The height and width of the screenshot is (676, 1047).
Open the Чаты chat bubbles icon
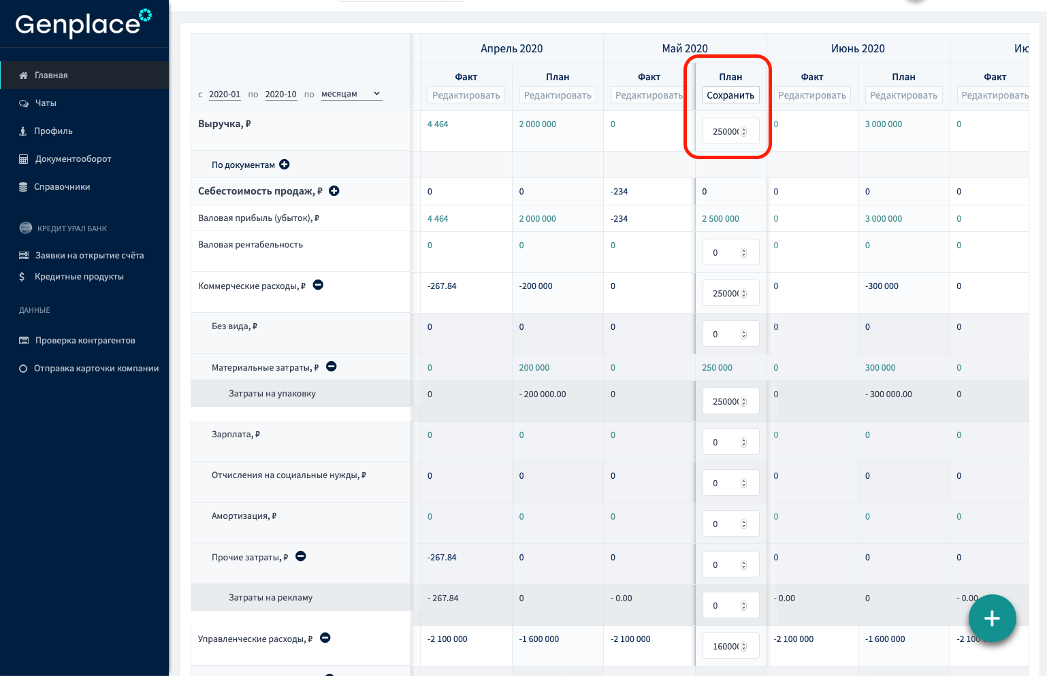point(24,103)
